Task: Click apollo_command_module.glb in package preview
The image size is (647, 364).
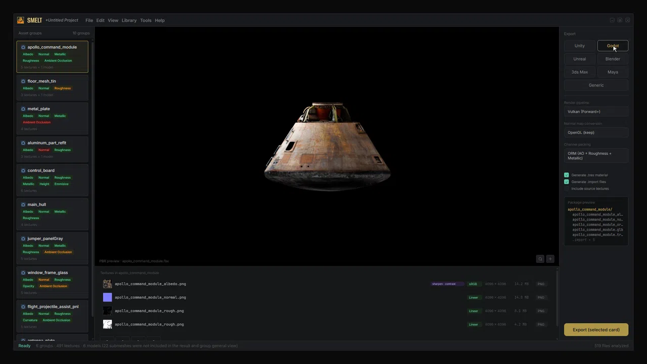Action: click(597, 230)
